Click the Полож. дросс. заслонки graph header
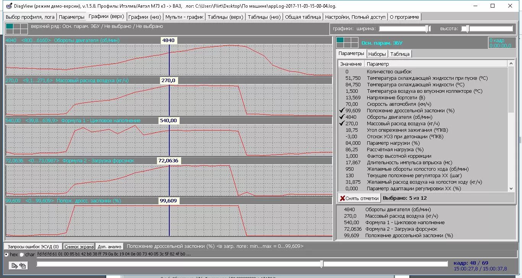This screenshot has width=522, height=278. coord(169,200)
